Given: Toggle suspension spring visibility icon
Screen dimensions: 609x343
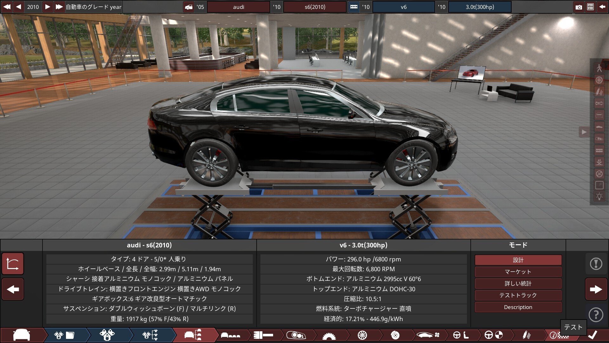Looking at the screenshot, I should (599, 91).
